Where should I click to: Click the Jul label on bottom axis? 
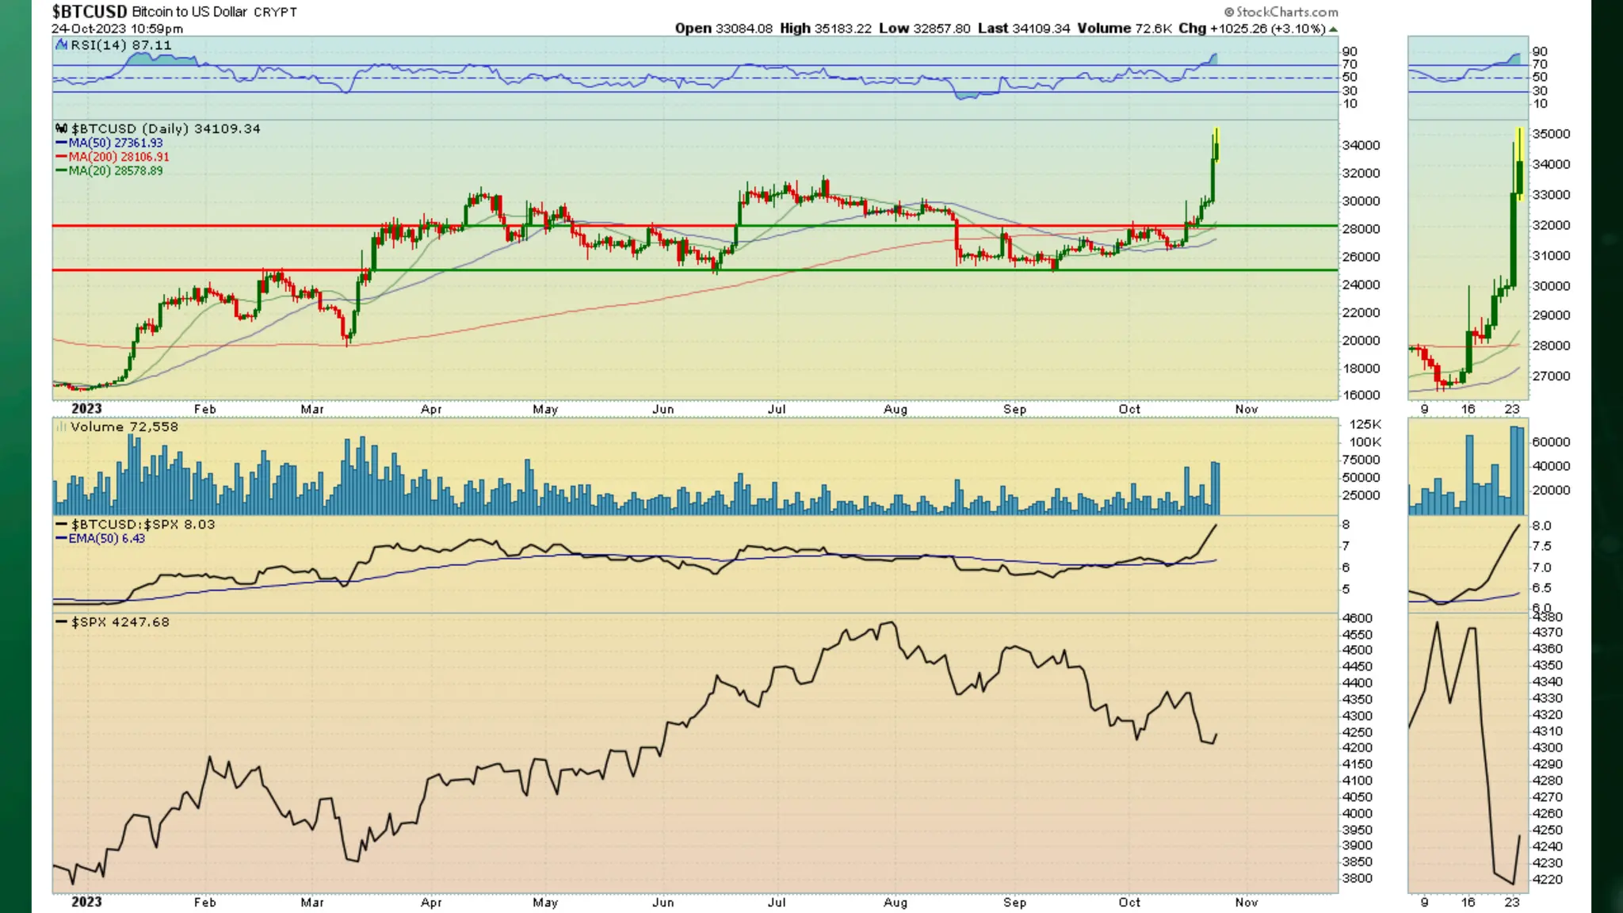[777, 902]
